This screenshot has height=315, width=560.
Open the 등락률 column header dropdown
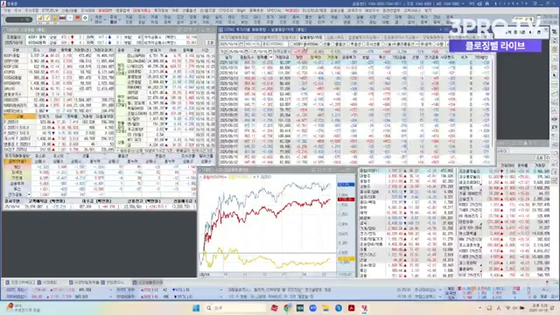click(x=271, y=57)
